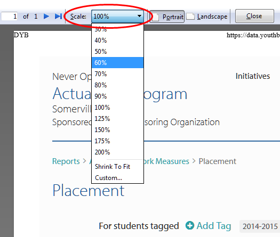The image size is (280, 237).
Task: Select Shrink To Fit scale option
Action: pyautogui.click(x=117, y=167)
